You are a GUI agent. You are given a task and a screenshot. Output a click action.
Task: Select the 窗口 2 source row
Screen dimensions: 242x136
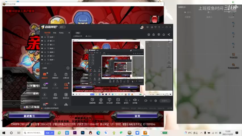[x=55, y=56]
